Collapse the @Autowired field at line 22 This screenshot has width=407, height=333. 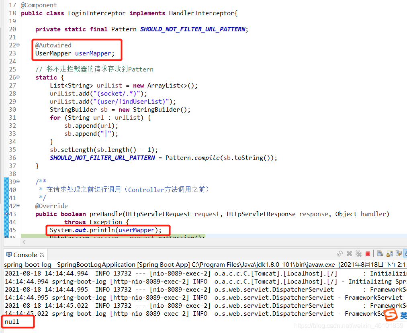(x=18, y=45)
